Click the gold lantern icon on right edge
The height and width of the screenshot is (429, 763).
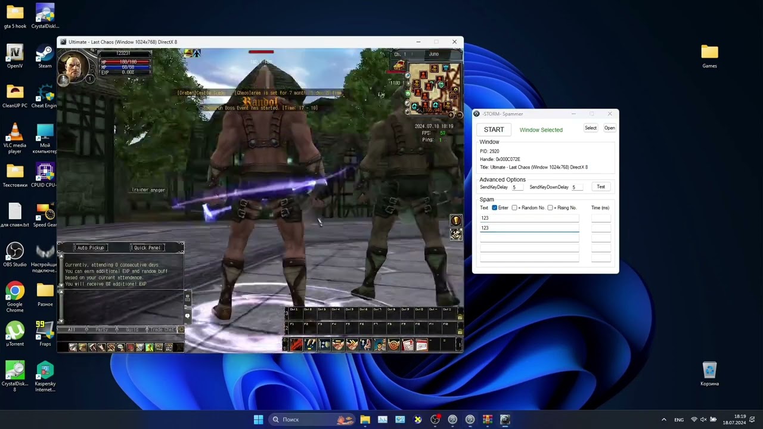456,221
